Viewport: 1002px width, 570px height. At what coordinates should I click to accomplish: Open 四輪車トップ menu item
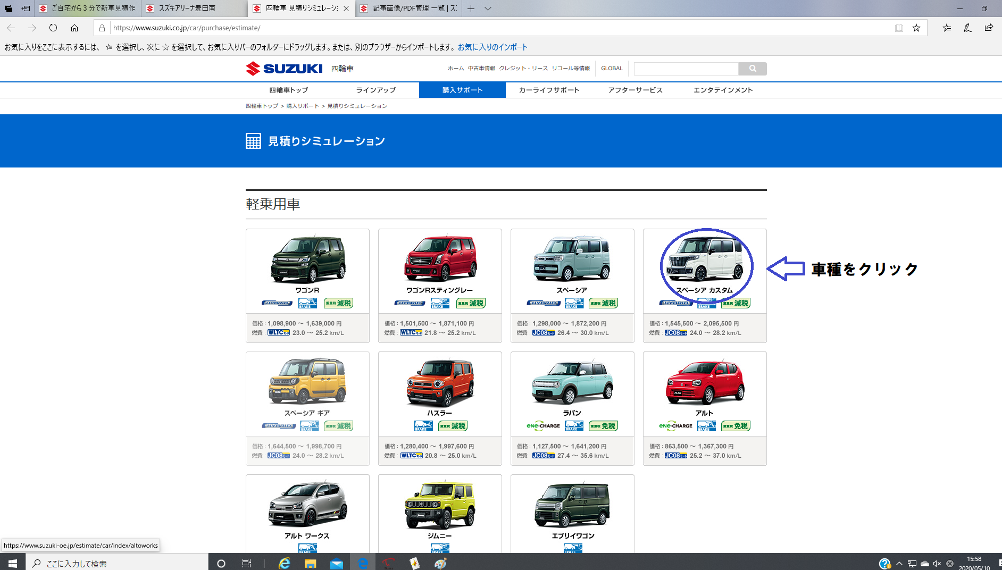[289, 90]
